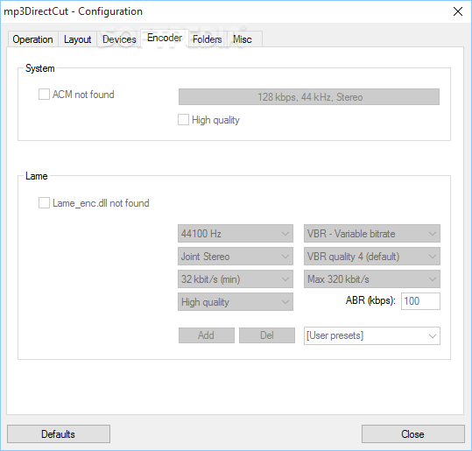Expand the Joint Stereo channel mode dropdown
Viewport: 472px width, 451px height.
pyautogui.click(x=236, y=257)
